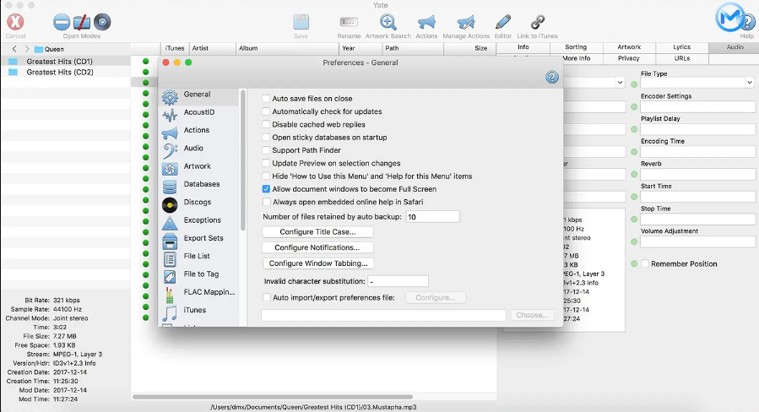Toggle Remember Position checkbox
Screen dimensions: 759x412
(645, 264)
